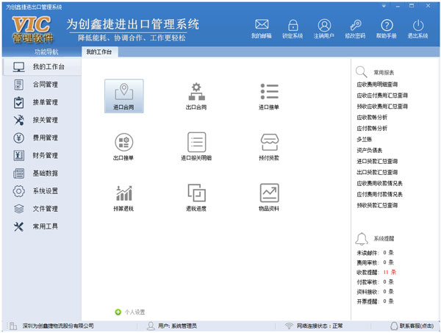Screen dimensions: 441x333
Task: Click 联系客服(点击) in status bar
Action: coord(417,326)
